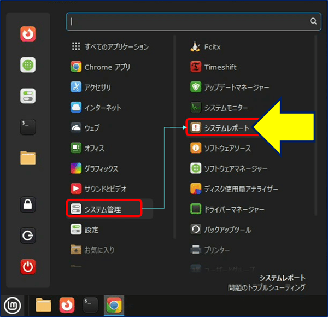The height and width of the screenshot is (317, 328).
Task: Click the magnifier search icon
Action: 313,21
